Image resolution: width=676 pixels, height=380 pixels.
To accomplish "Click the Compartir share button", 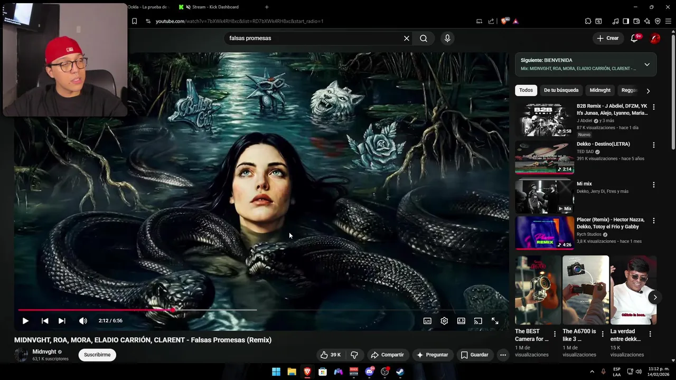I will click(x=387, y=355).
